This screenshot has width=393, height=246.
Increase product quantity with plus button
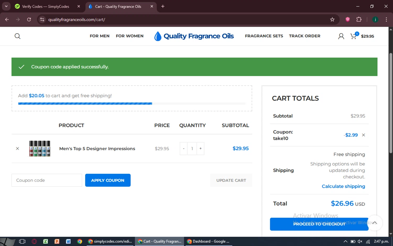[x=200, y=148]
